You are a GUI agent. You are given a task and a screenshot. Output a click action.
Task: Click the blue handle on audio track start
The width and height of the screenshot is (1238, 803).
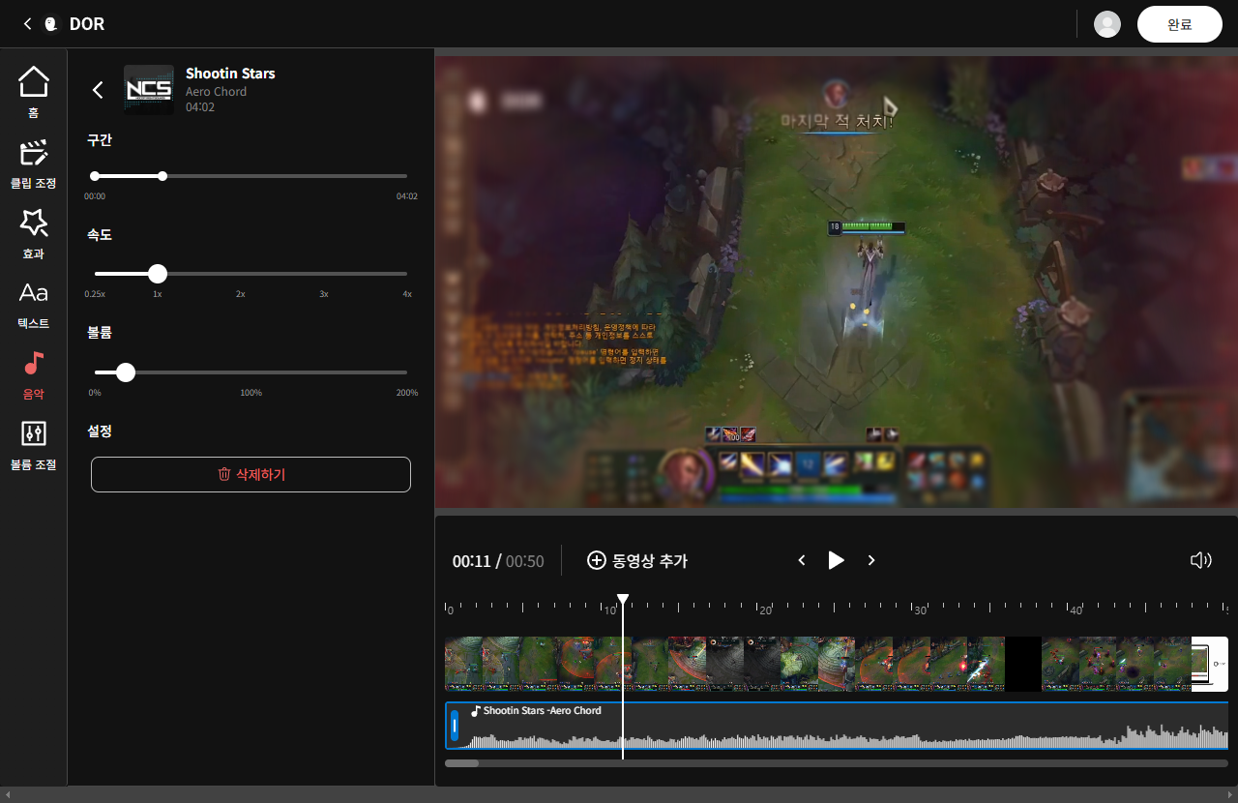coord(455,726)
